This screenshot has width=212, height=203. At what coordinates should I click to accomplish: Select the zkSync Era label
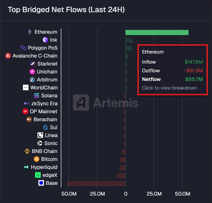click(45, 103)
